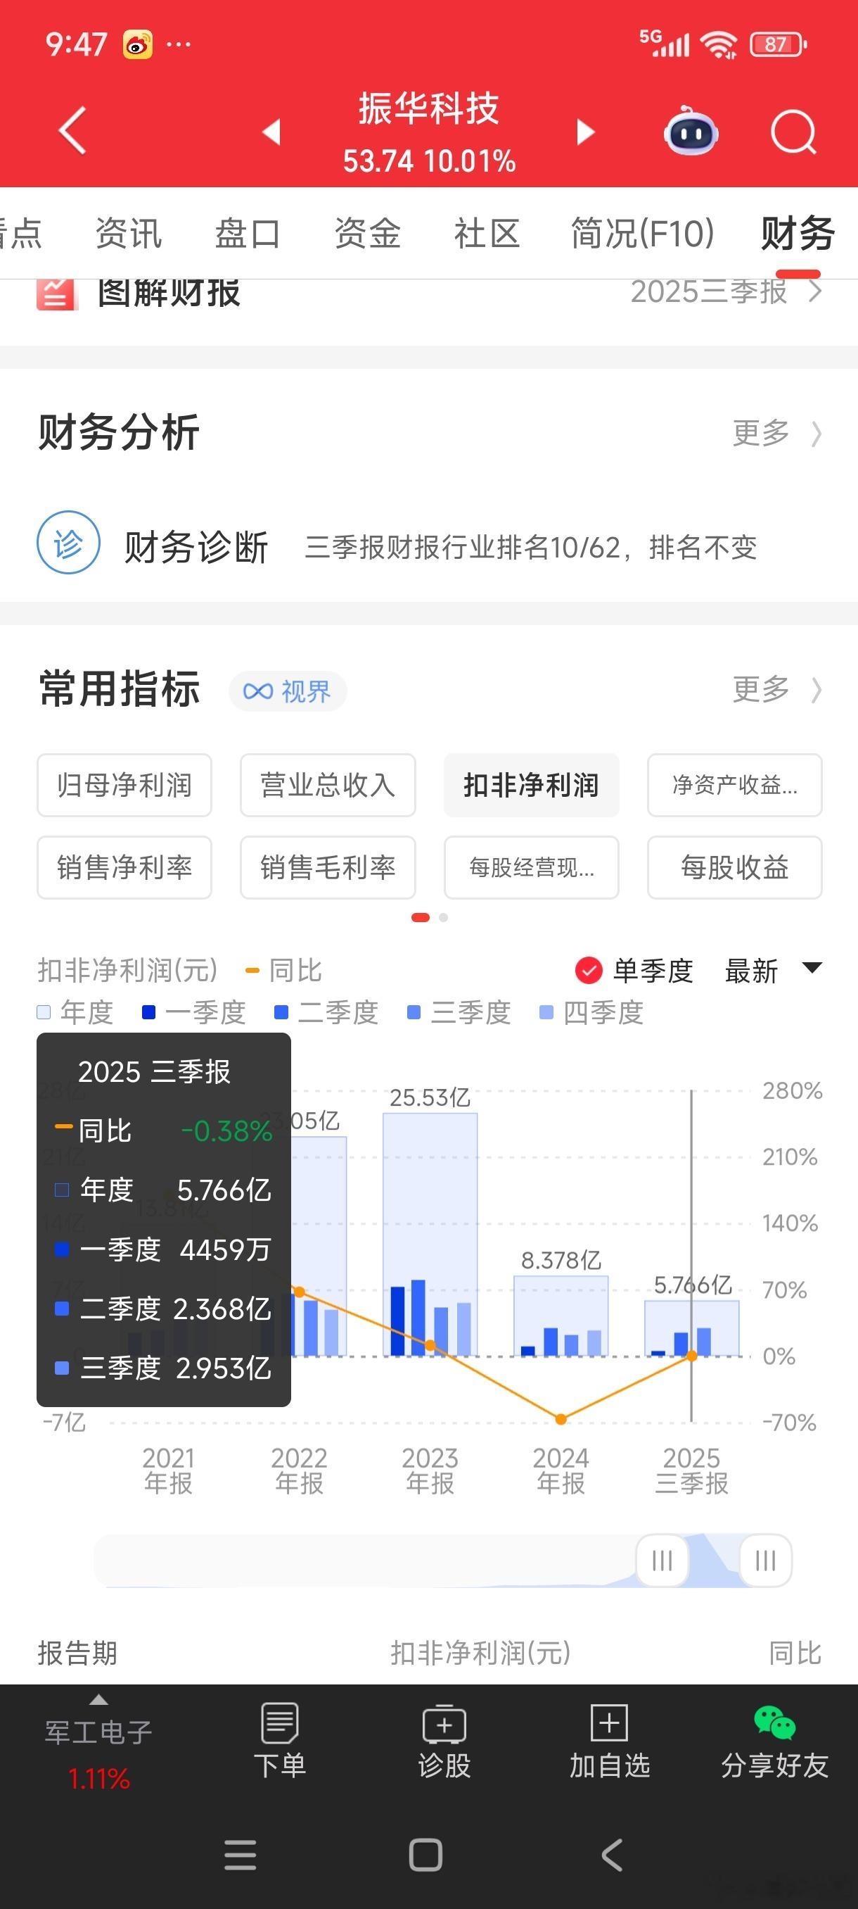Tap the Wi-Fi signal icon
858x1909 pixels.
coord(719,44)
